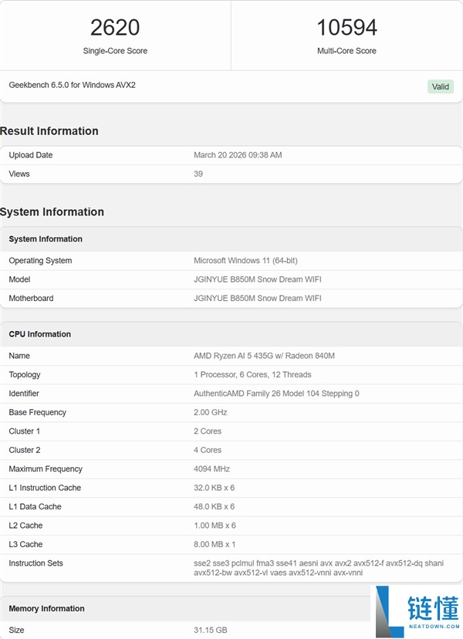
Task: Click the Cluster 1 label
Action: click(x=25, y=431)
